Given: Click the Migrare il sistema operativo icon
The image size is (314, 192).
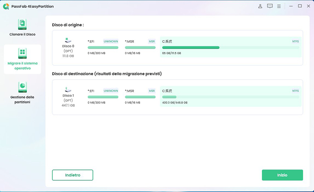Looking at the screenshot, I should point(22,53).
